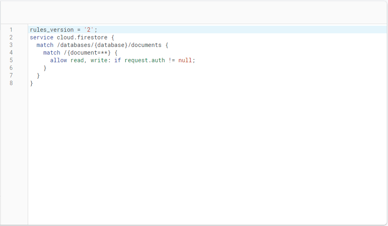Click '/databases/{database}/documents' path
This screenshot has width=388, height=226.
[109, 45]
